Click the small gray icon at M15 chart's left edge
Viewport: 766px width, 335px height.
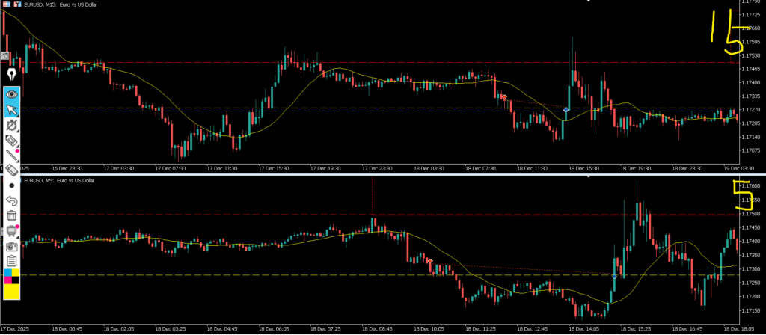click(x=4, y=57)
